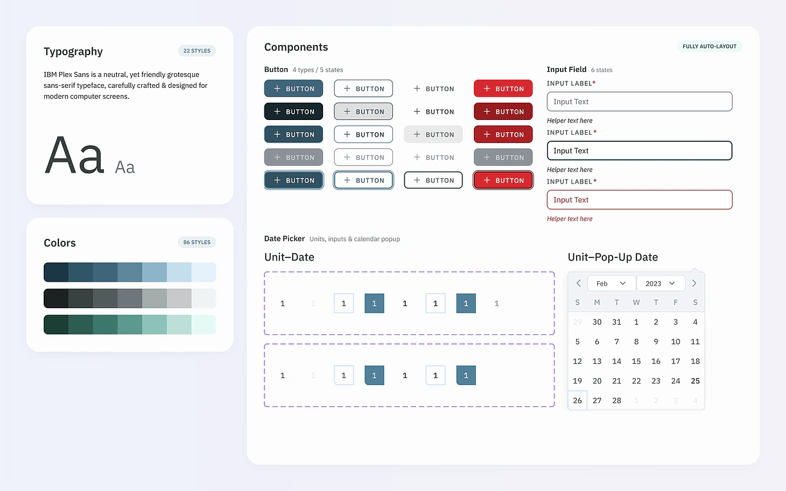Select date 17 in the calendar
Viewport: 786px width, 491px height.
click(x=676, y=361)
